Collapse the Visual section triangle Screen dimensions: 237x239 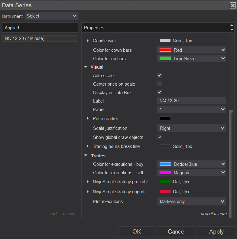coord(86,67)
